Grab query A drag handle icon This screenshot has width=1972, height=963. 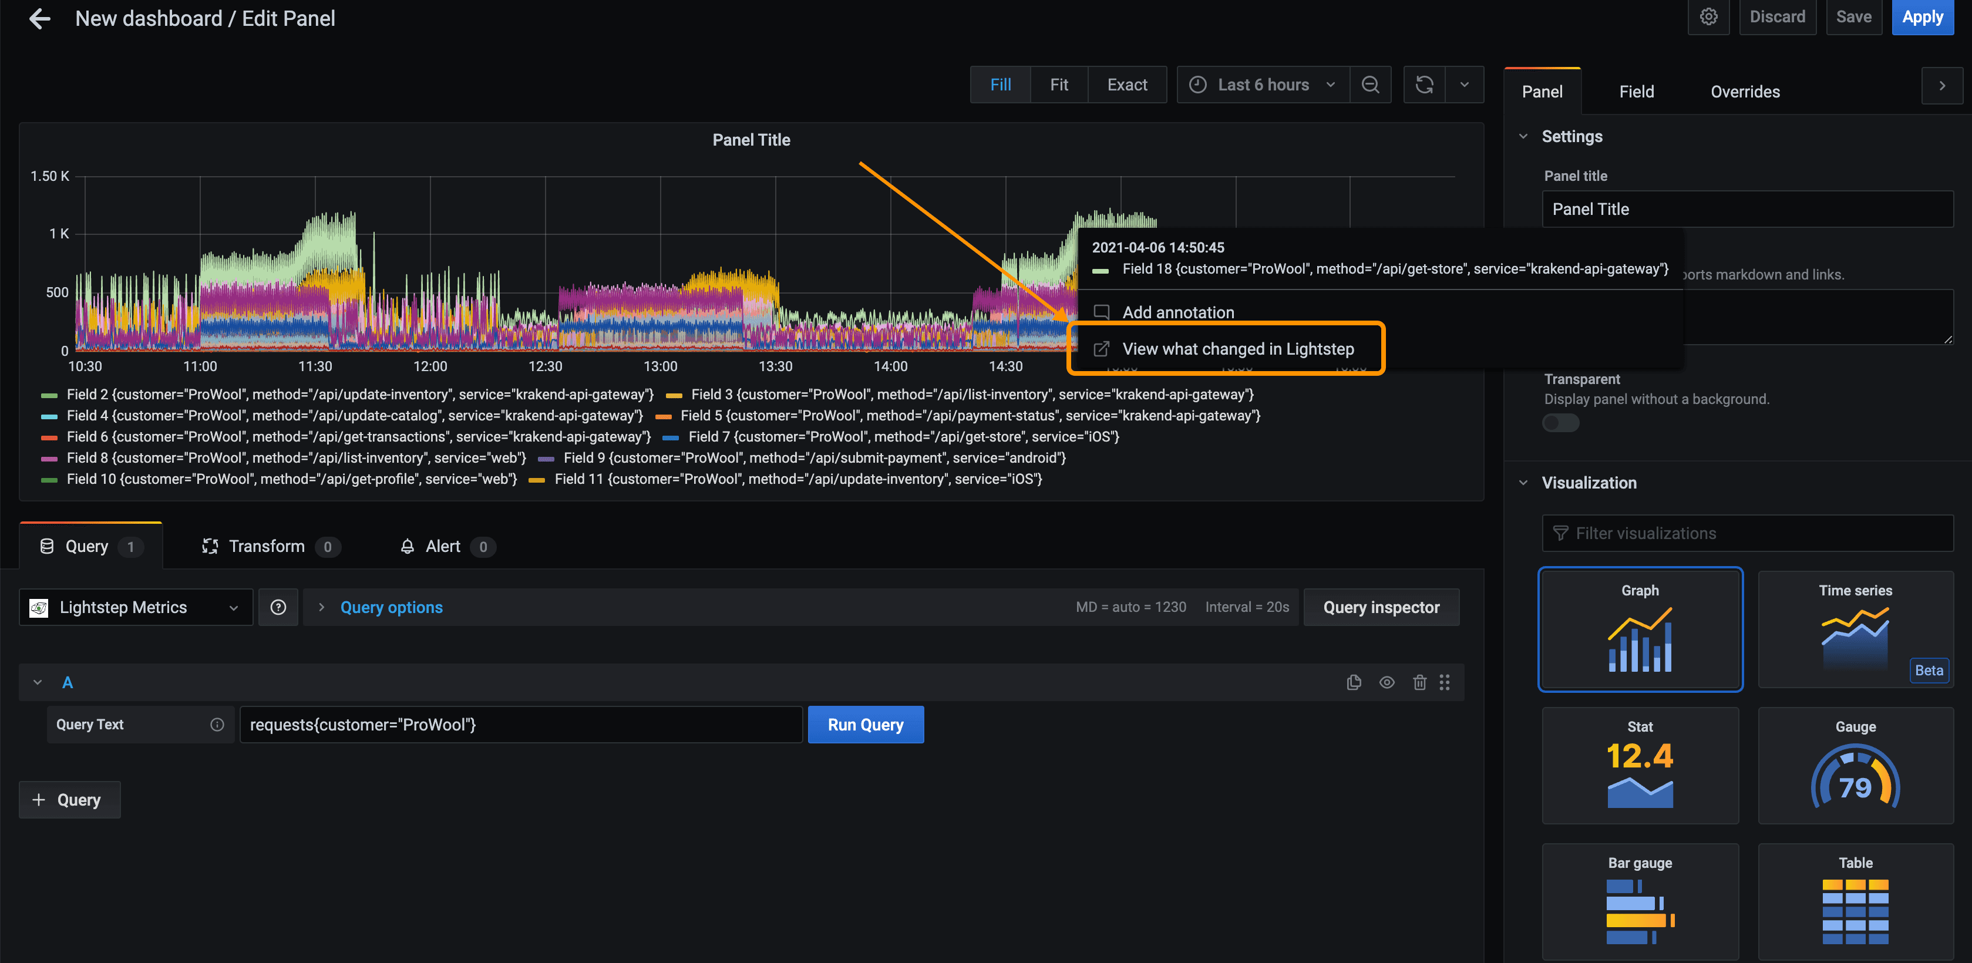(1445, 681)
